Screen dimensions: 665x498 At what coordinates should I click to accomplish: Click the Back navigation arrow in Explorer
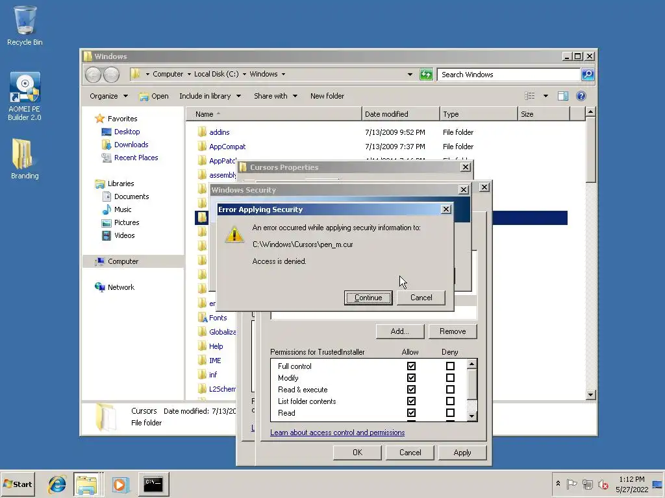click(93, 75)
